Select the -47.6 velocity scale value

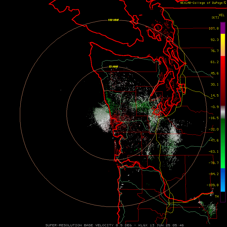pos(214,140)
